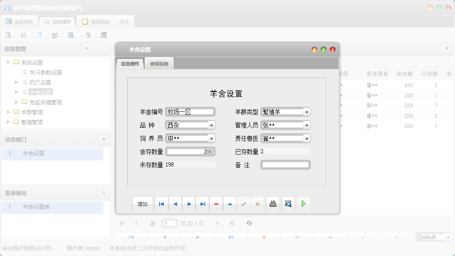Select the 系统导航 tab at the top

pyautogui.click(x=19, y=21)
